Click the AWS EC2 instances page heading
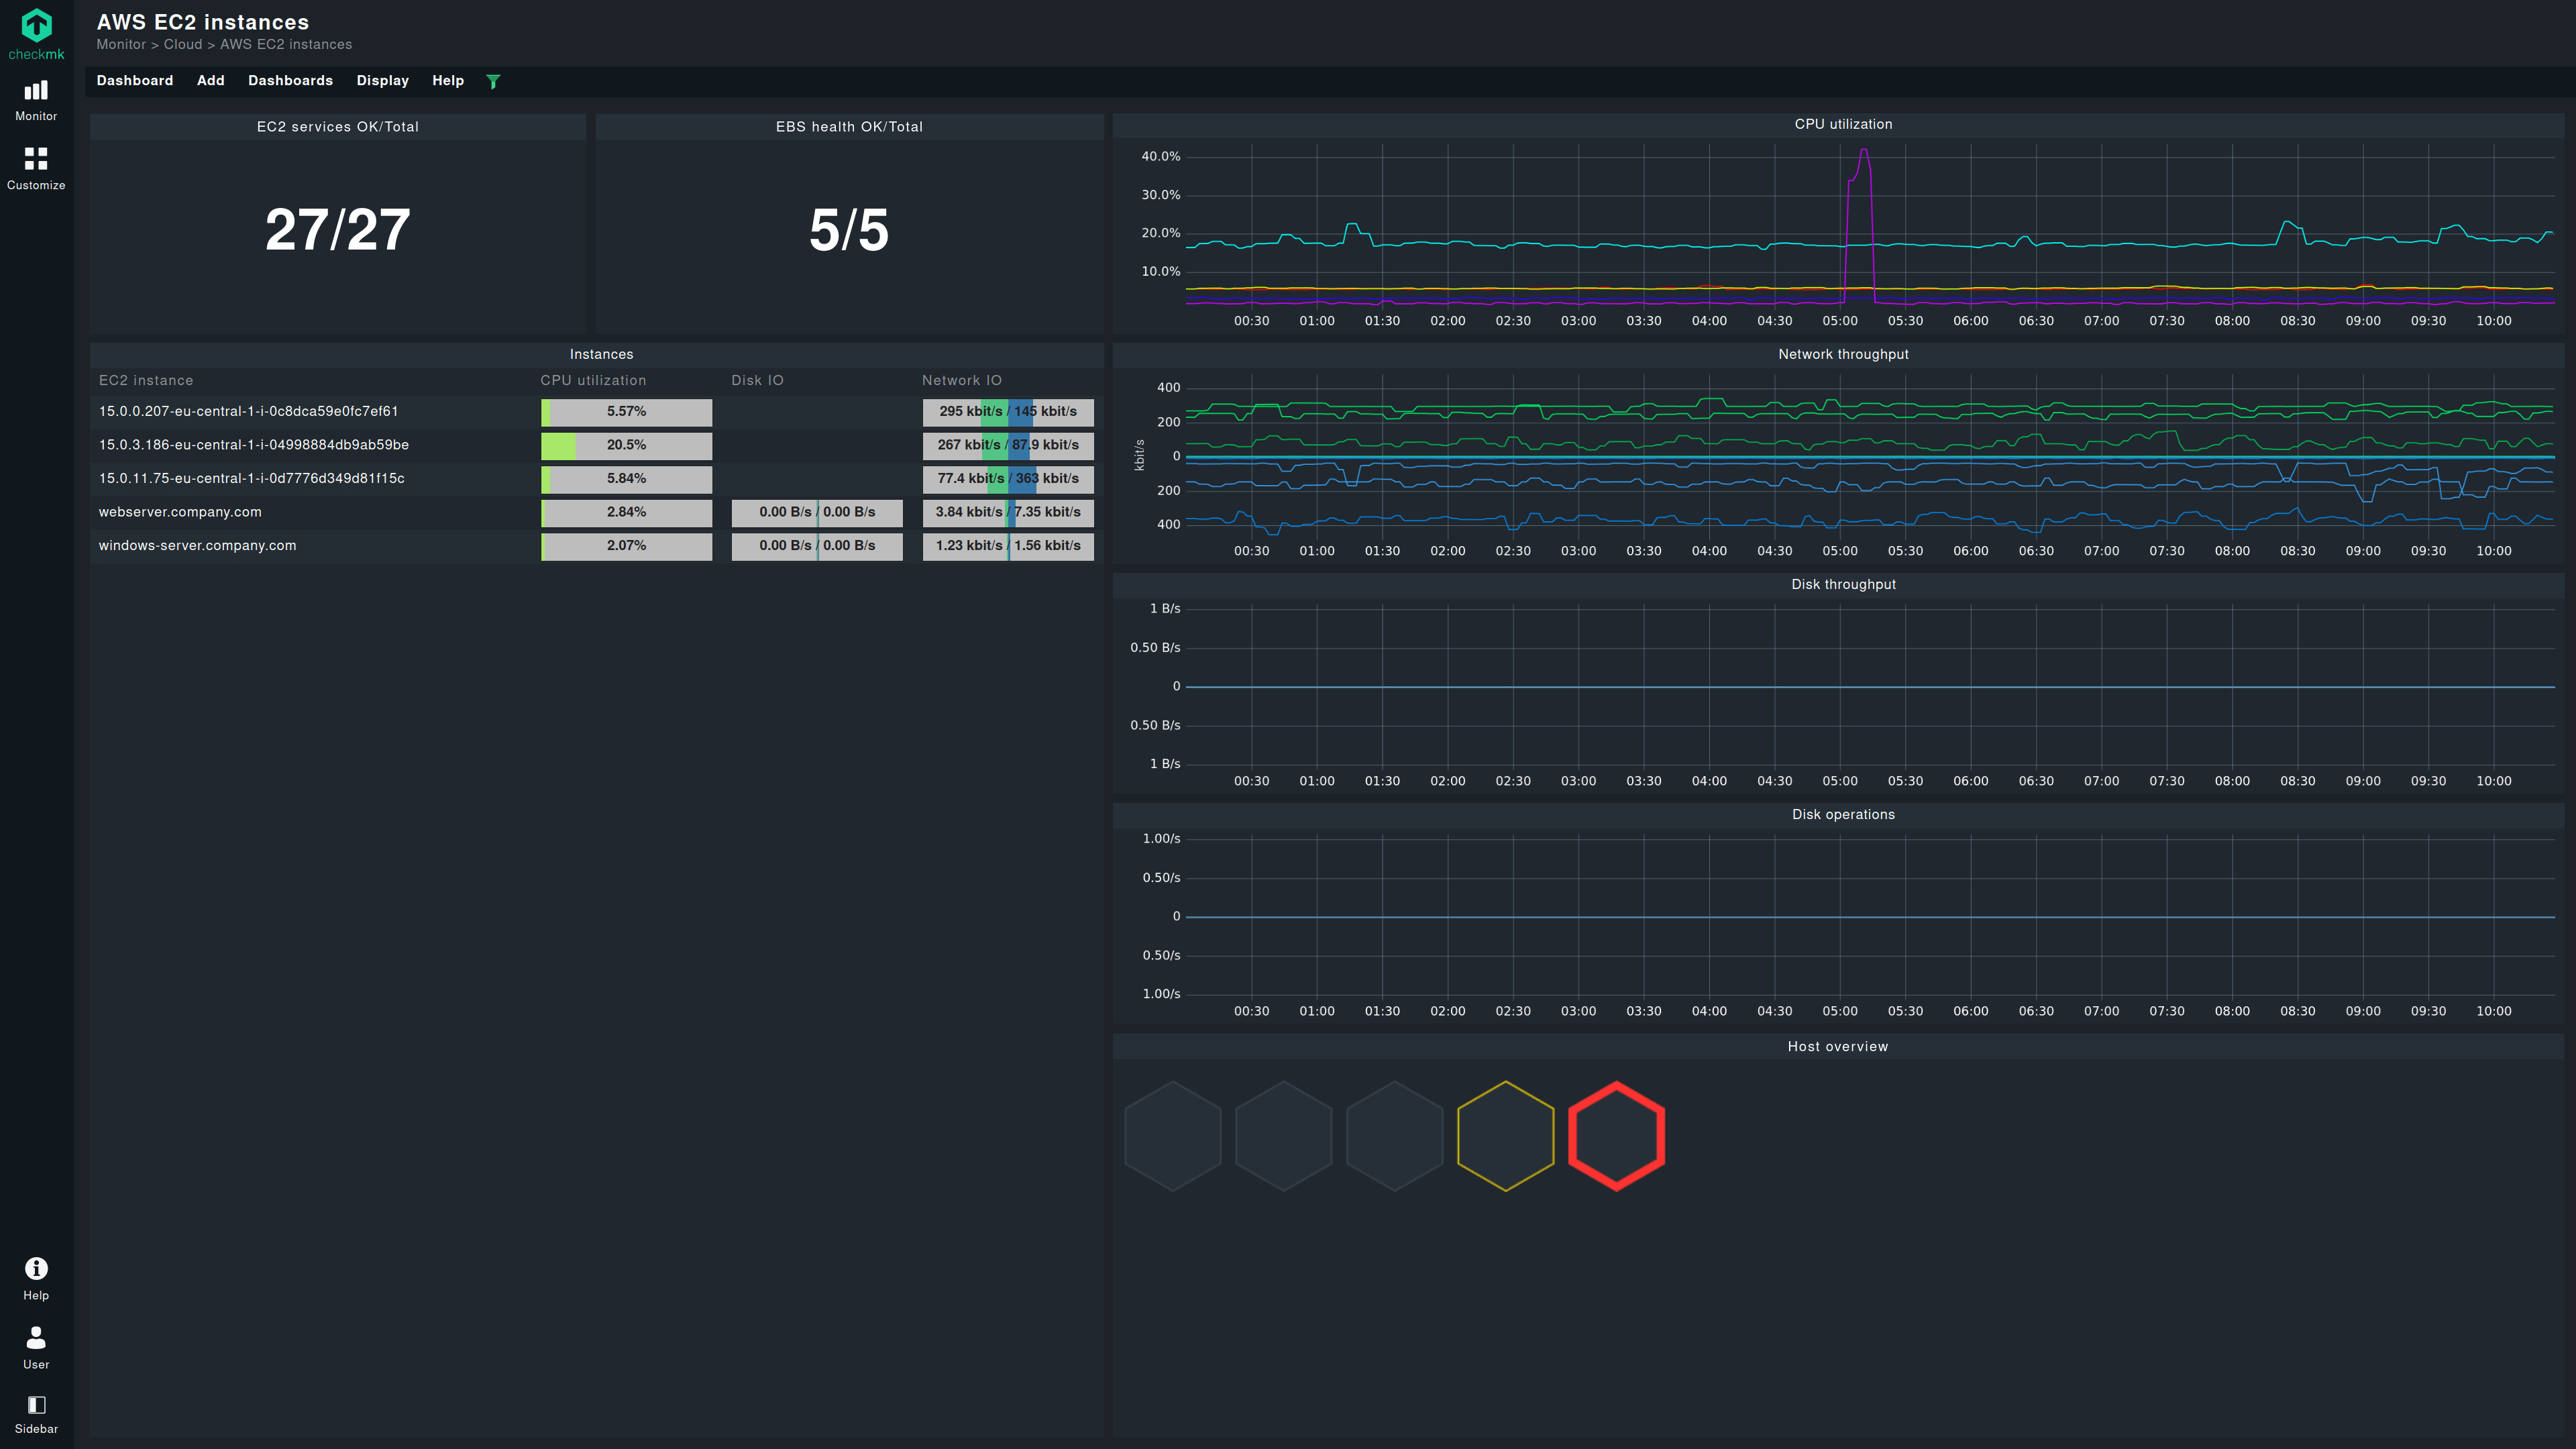The image size is (2576, 1449). [203, 22]
